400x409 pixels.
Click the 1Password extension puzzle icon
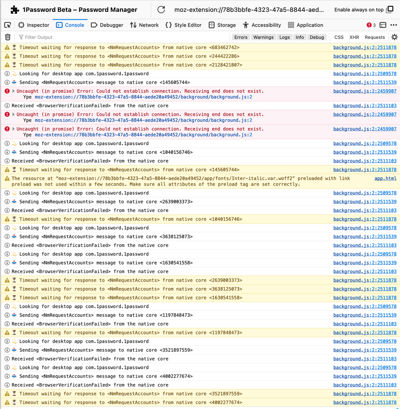(15, 10)
